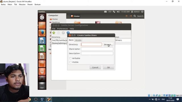Click green plus add share icon
Image resolution: width=182 pixels, height=102 pixels.
click(x=54, y=33)
